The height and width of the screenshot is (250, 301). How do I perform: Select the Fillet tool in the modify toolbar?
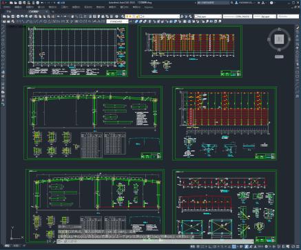[298, 89]
